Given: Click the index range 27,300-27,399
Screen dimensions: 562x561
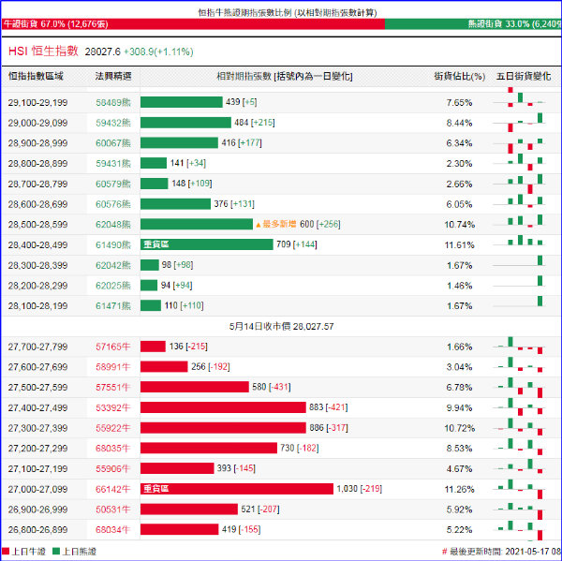Looking at the screenshot, I should click(38, 428).
